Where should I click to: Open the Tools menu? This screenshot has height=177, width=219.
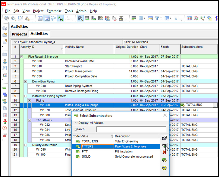69,11
